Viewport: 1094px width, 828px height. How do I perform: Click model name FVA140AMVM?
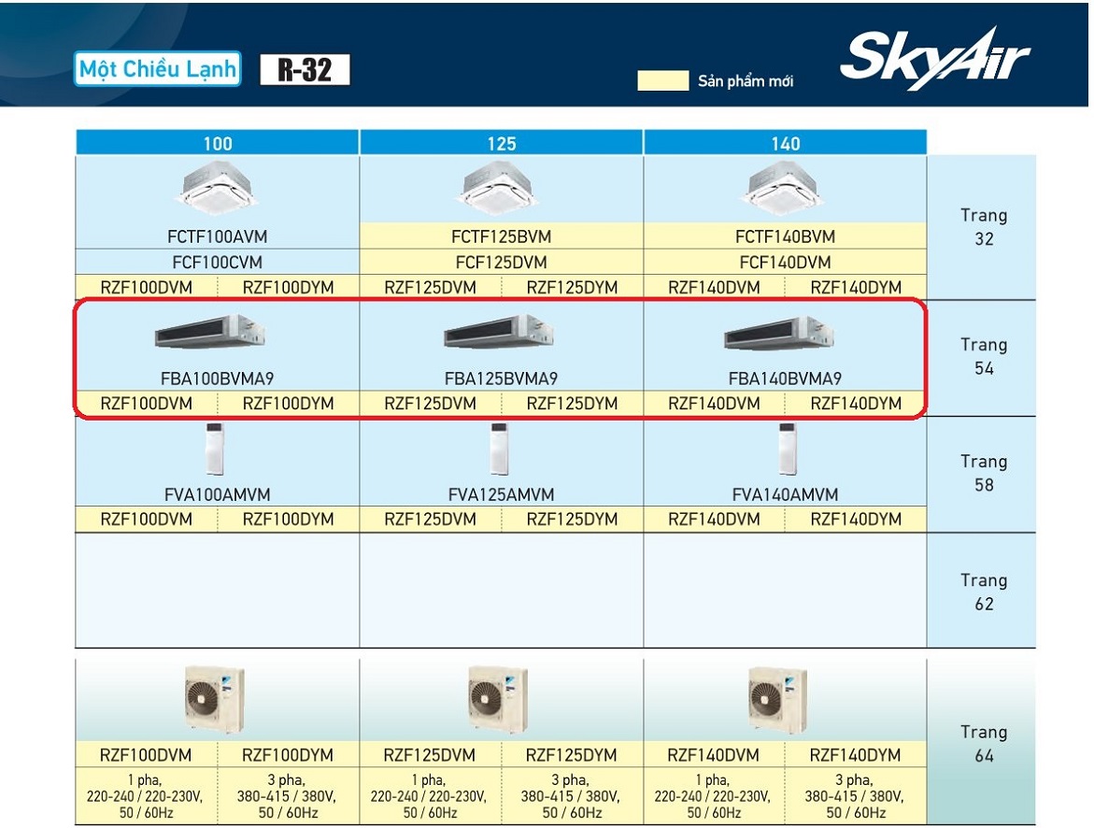785,495
